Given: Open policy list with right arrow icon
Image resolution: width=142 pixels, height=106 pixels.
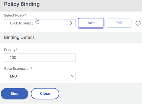Looking at the screenshot, I should (71, 23).
